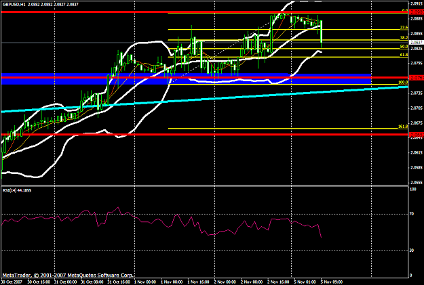
Task: Click the 5 Nov 09:00 time label
Action: click(x=332, y=282)
